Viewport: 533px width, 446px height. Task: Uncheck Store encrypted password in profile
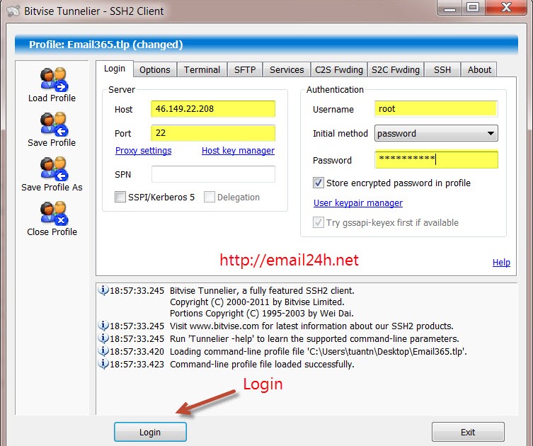(318, 183)
